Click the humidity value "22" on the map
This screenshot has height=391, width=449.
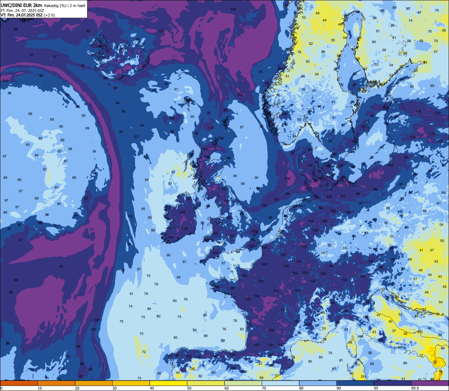(435, 362)
